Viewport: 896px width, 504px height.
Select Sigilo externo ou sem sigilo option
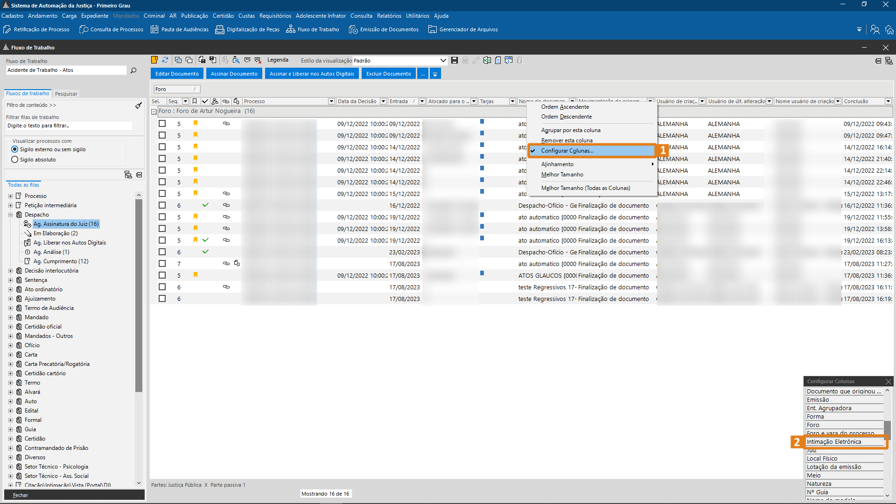[15, 149]
